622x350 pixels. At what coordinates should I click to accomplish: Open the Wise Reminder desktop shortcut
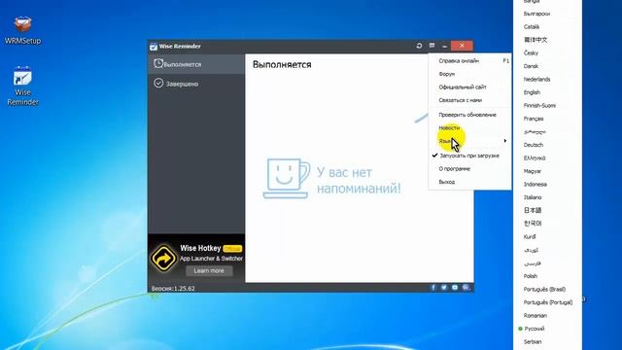pos(22,87)
